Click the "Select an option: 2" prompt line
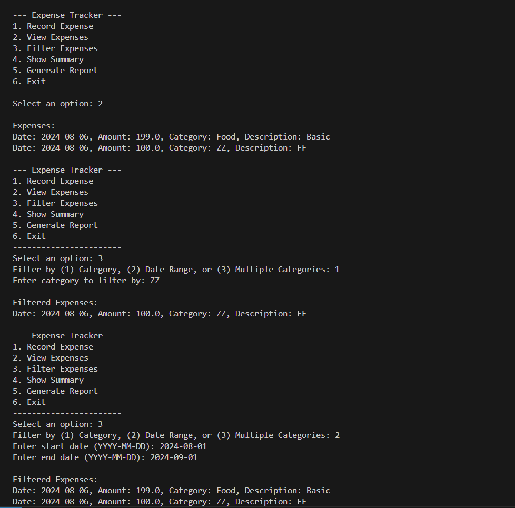515x508 pixels. [58, 104]
